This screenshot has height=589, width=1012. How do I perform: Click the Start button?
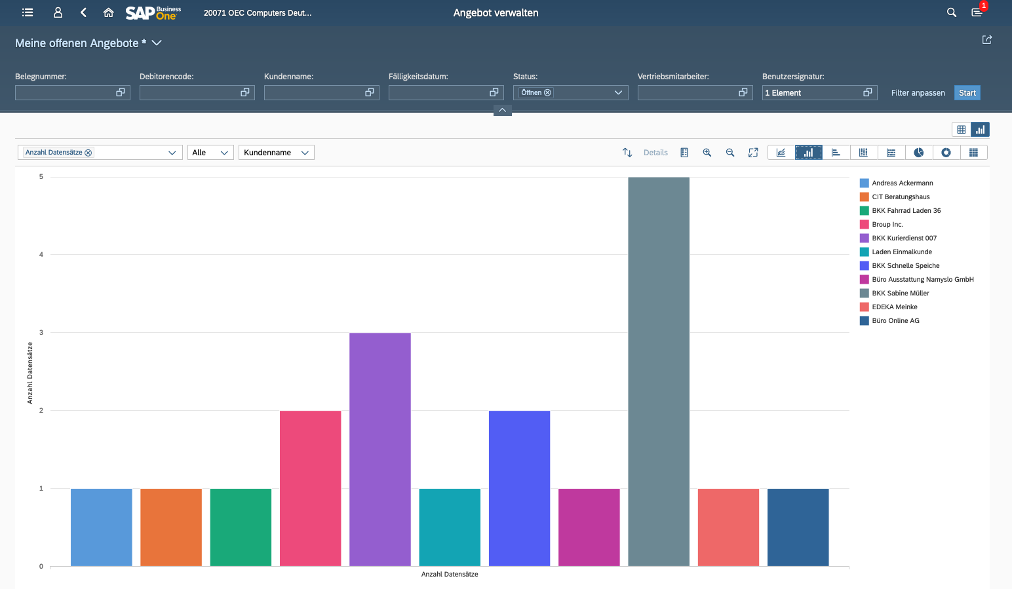click(967, 93)
